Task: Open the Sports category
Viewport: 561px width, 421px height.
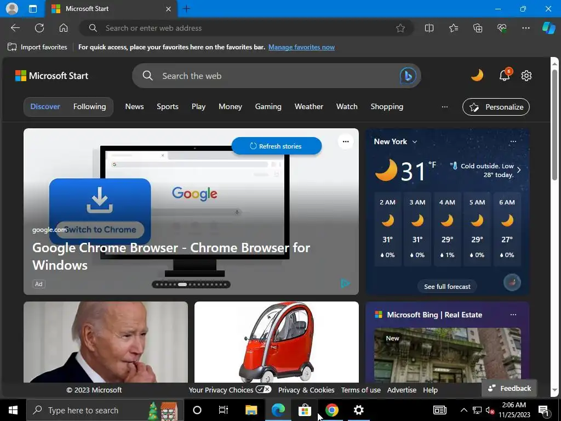Action: 168,107
